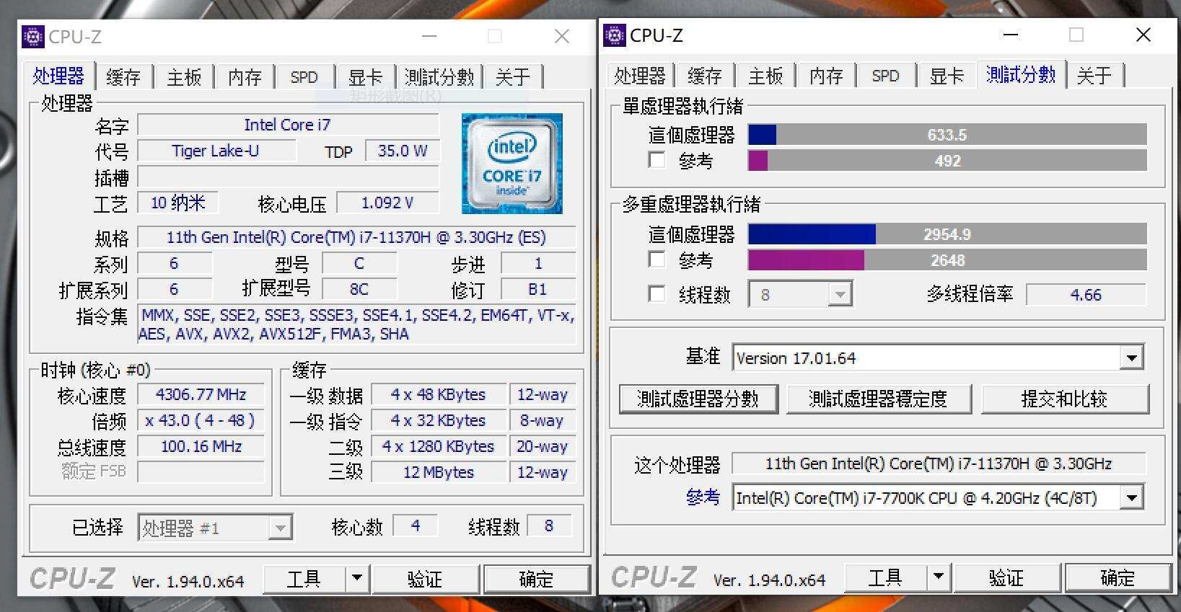The height and width of the screenshot is (612, 1181).
Task: Switch to 显卡 tab in the right window
Action: pyautogui.click(x=947, y=76)
